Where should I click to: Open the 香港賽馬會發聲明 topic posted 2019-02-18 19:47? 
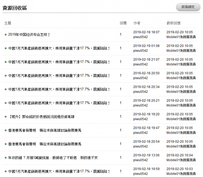[x=45, y=130]
